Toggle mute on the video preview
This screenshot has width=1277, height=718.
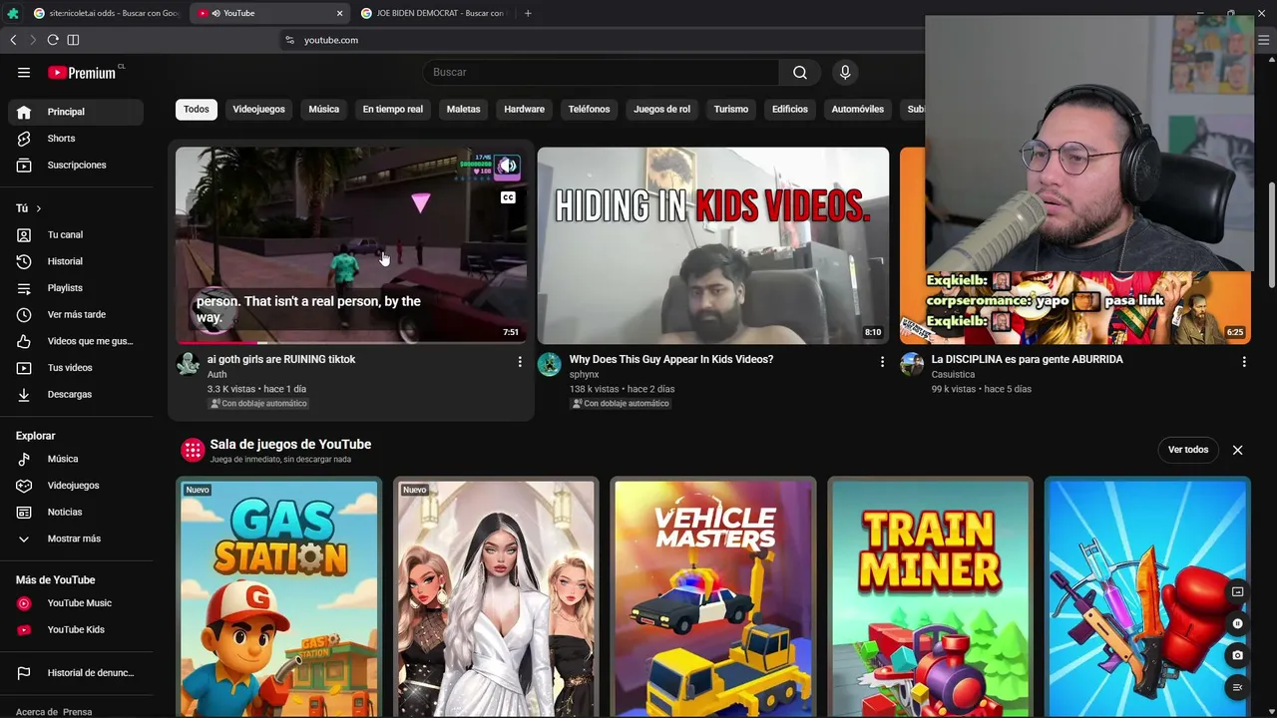coord(508,167)
